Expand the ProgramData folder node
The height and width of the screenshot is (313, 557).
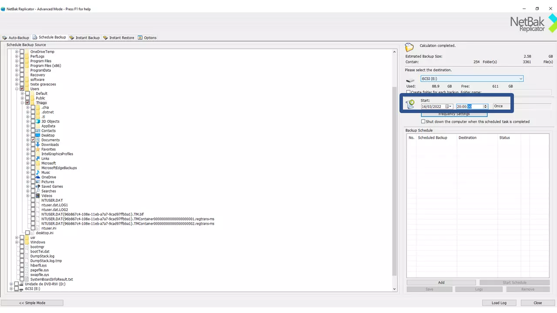click(17, 70)
